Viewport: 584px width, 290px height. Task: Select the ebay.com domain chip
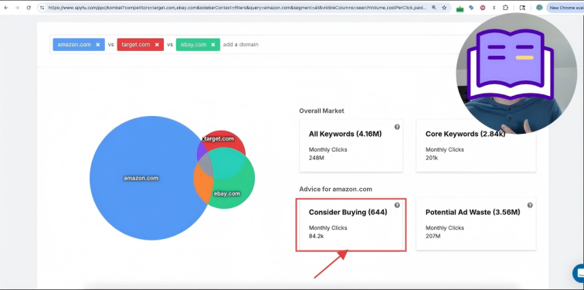[198, 44]
